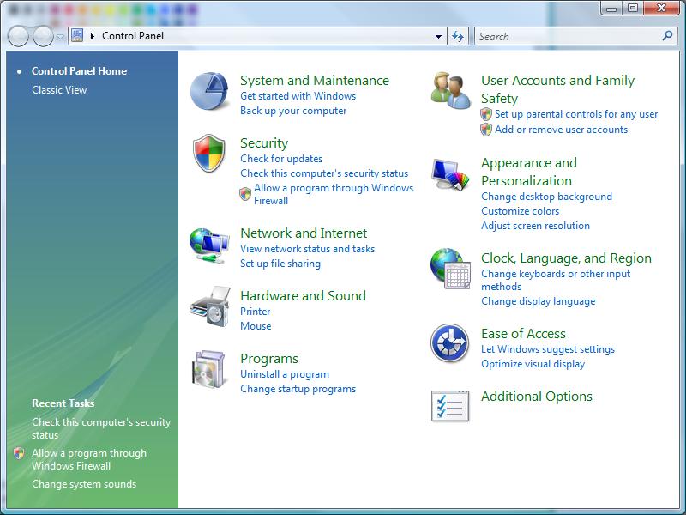
Task: Open the Ease of Access icon
Action: tap(450, 344)
